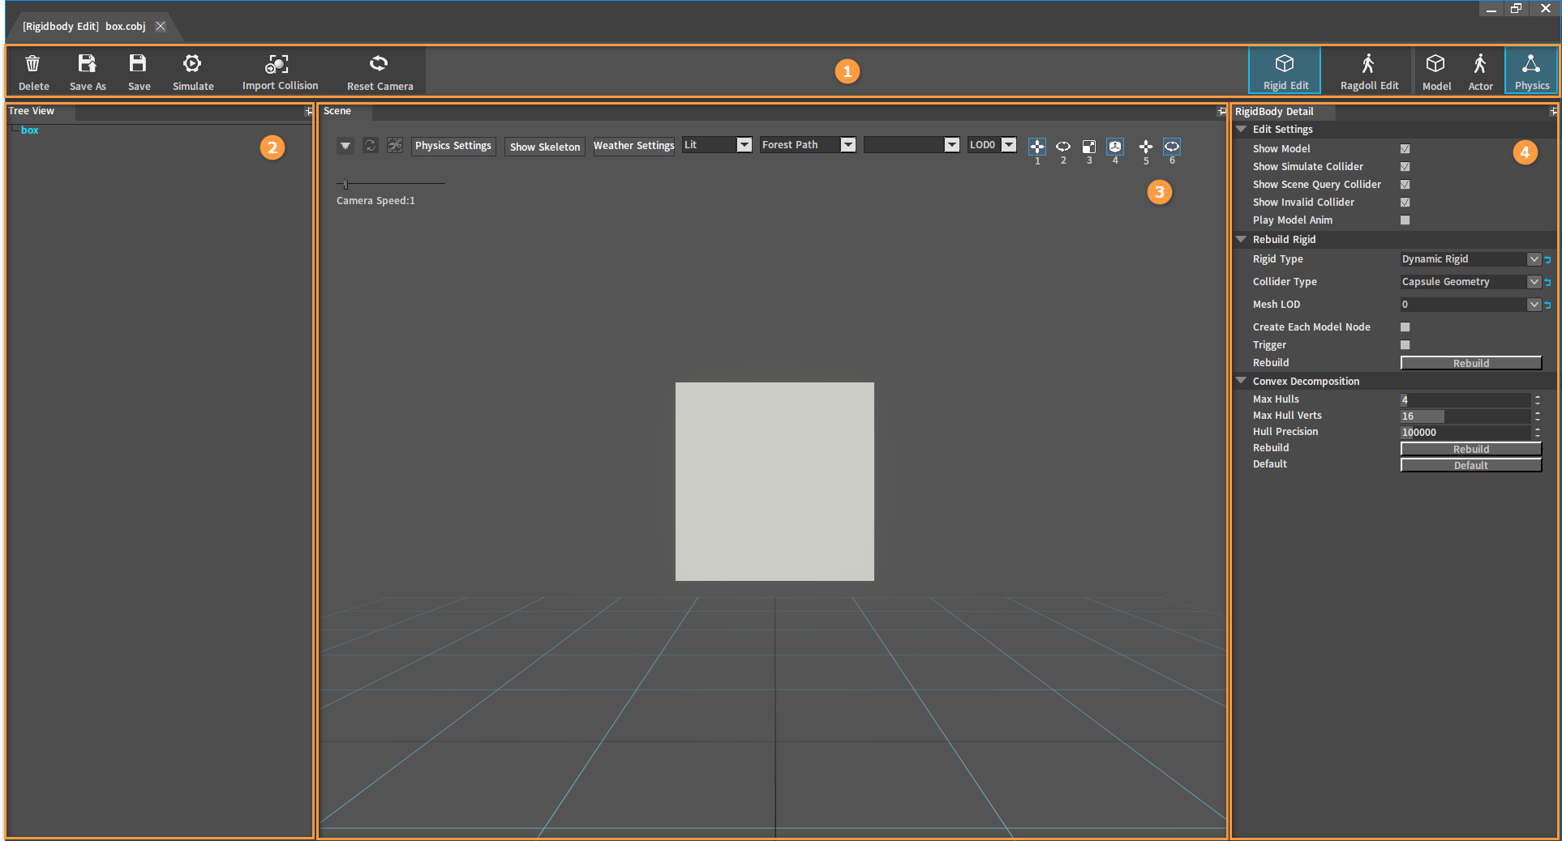
Task: Click the Delete trash icon
Action: point(33,64)
